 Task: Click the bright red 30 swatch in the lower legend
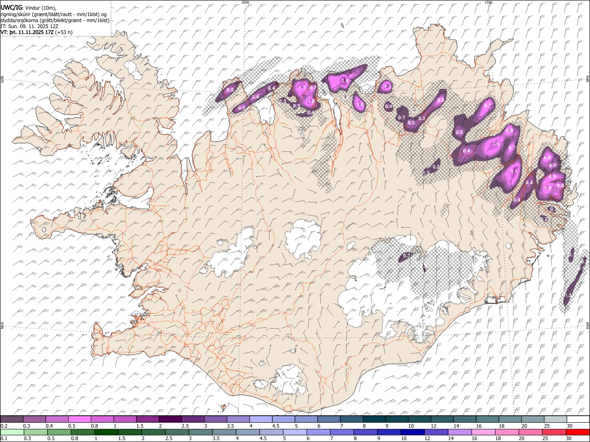pyautogui.click(x=578, y=432)
